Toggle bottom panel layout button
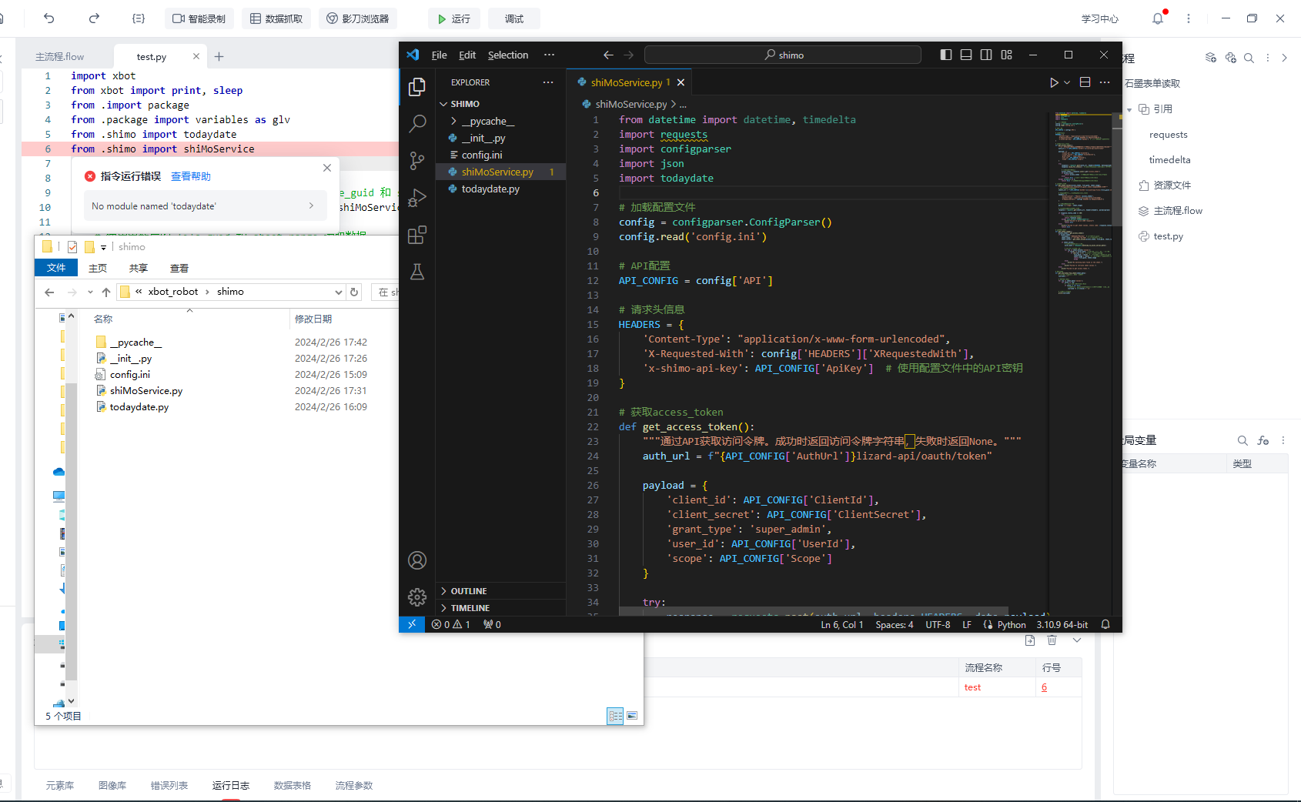The height and width of the screenshot is (802, 1301). tap(966, 55)
